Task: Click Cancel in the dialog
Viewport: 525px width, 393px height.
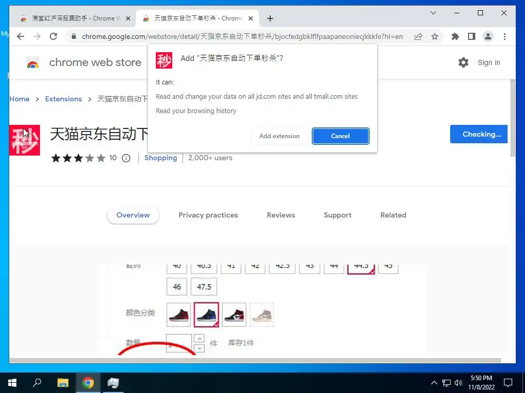Action: pos(340,136)
